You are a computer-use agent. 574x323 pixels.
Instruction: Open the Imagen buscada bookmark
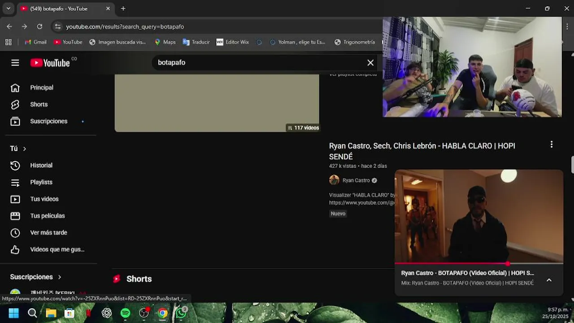point(117,42)
